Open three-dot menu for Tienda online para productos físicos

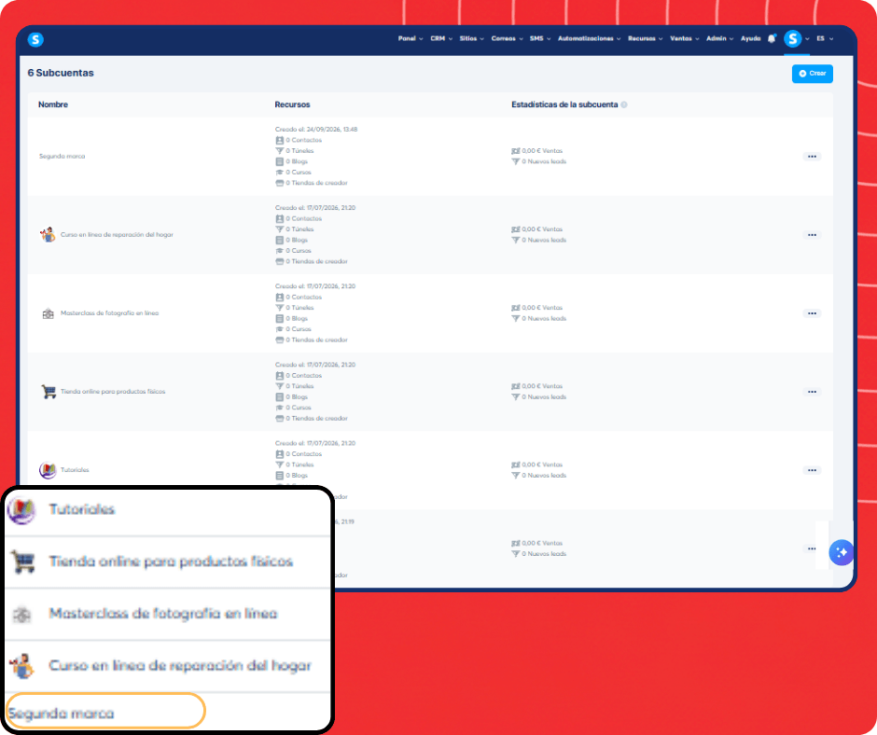(812, 392)
